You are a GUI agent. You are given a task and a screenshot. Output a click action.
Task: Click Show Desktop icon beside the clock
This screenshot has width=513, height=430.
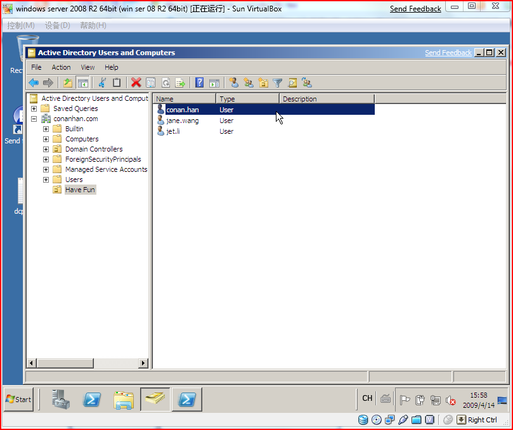tap(502, 400)
